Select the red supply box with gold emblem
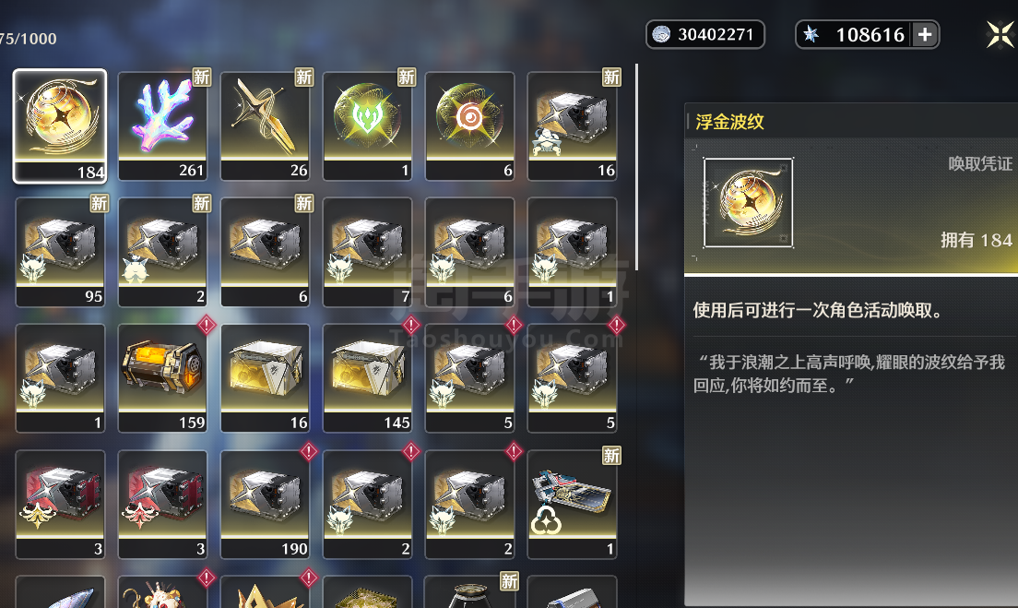The width and height of the screenshot is (1018, 608). [x=60, y=504]
